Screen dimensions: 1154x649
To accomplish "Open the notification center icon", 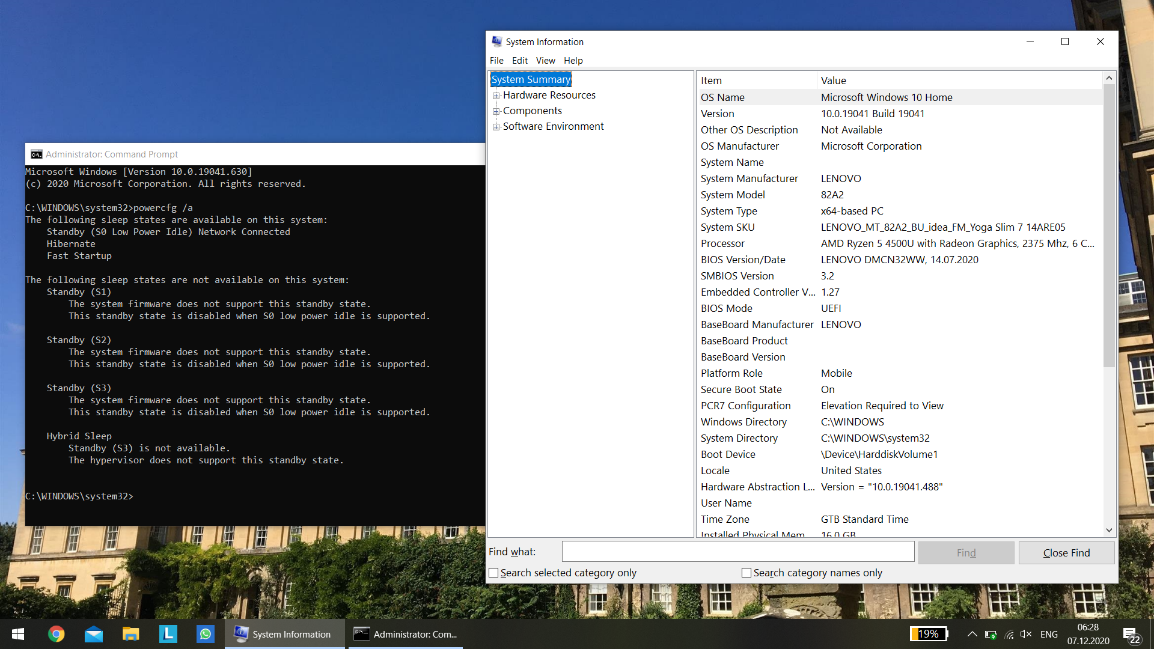I will point(1131,635).
